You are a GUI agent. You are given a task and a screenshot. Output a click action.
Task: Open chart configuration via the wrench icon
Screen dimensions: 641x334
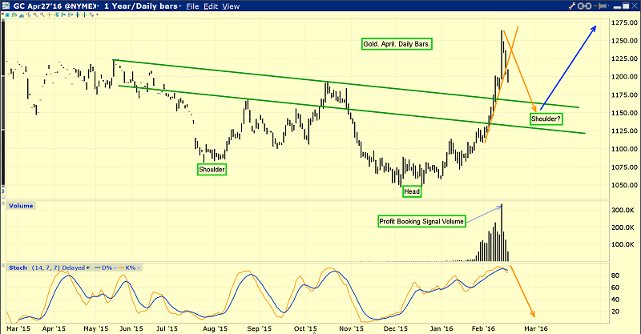pos(572,6)
